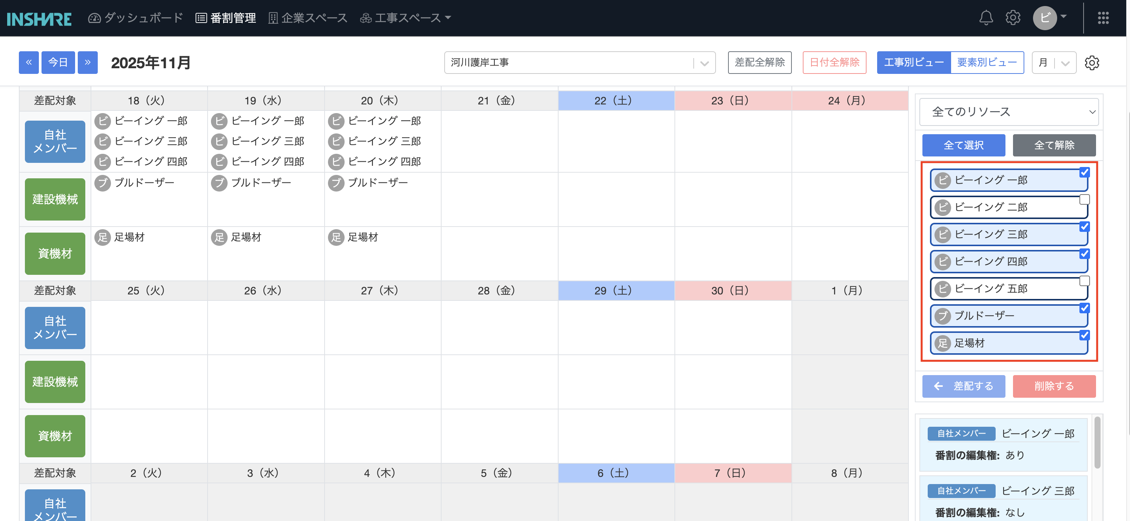Click 足場材 icon on 18 (火)
The height and width of the screenshot is (521, 1130).
pyautogui.click(x=103, y=238)
